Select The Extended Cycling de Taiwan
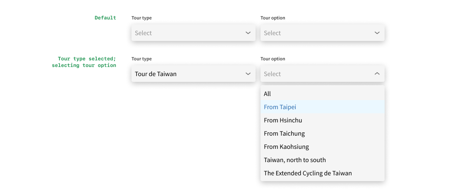The width and height of the screenshot is (452, 196). [322, 173]
